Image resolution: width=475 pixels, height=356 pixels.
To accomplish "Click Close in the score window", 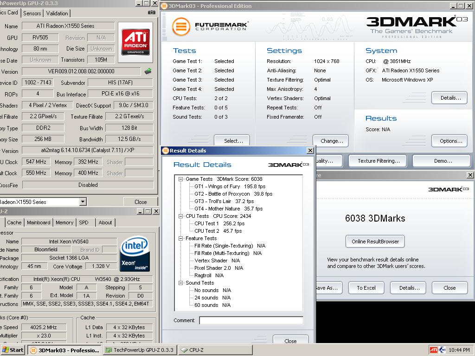I will [x=449, y=288].
